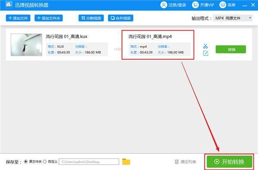Click the scissors cut icon

tap(206, 46)
